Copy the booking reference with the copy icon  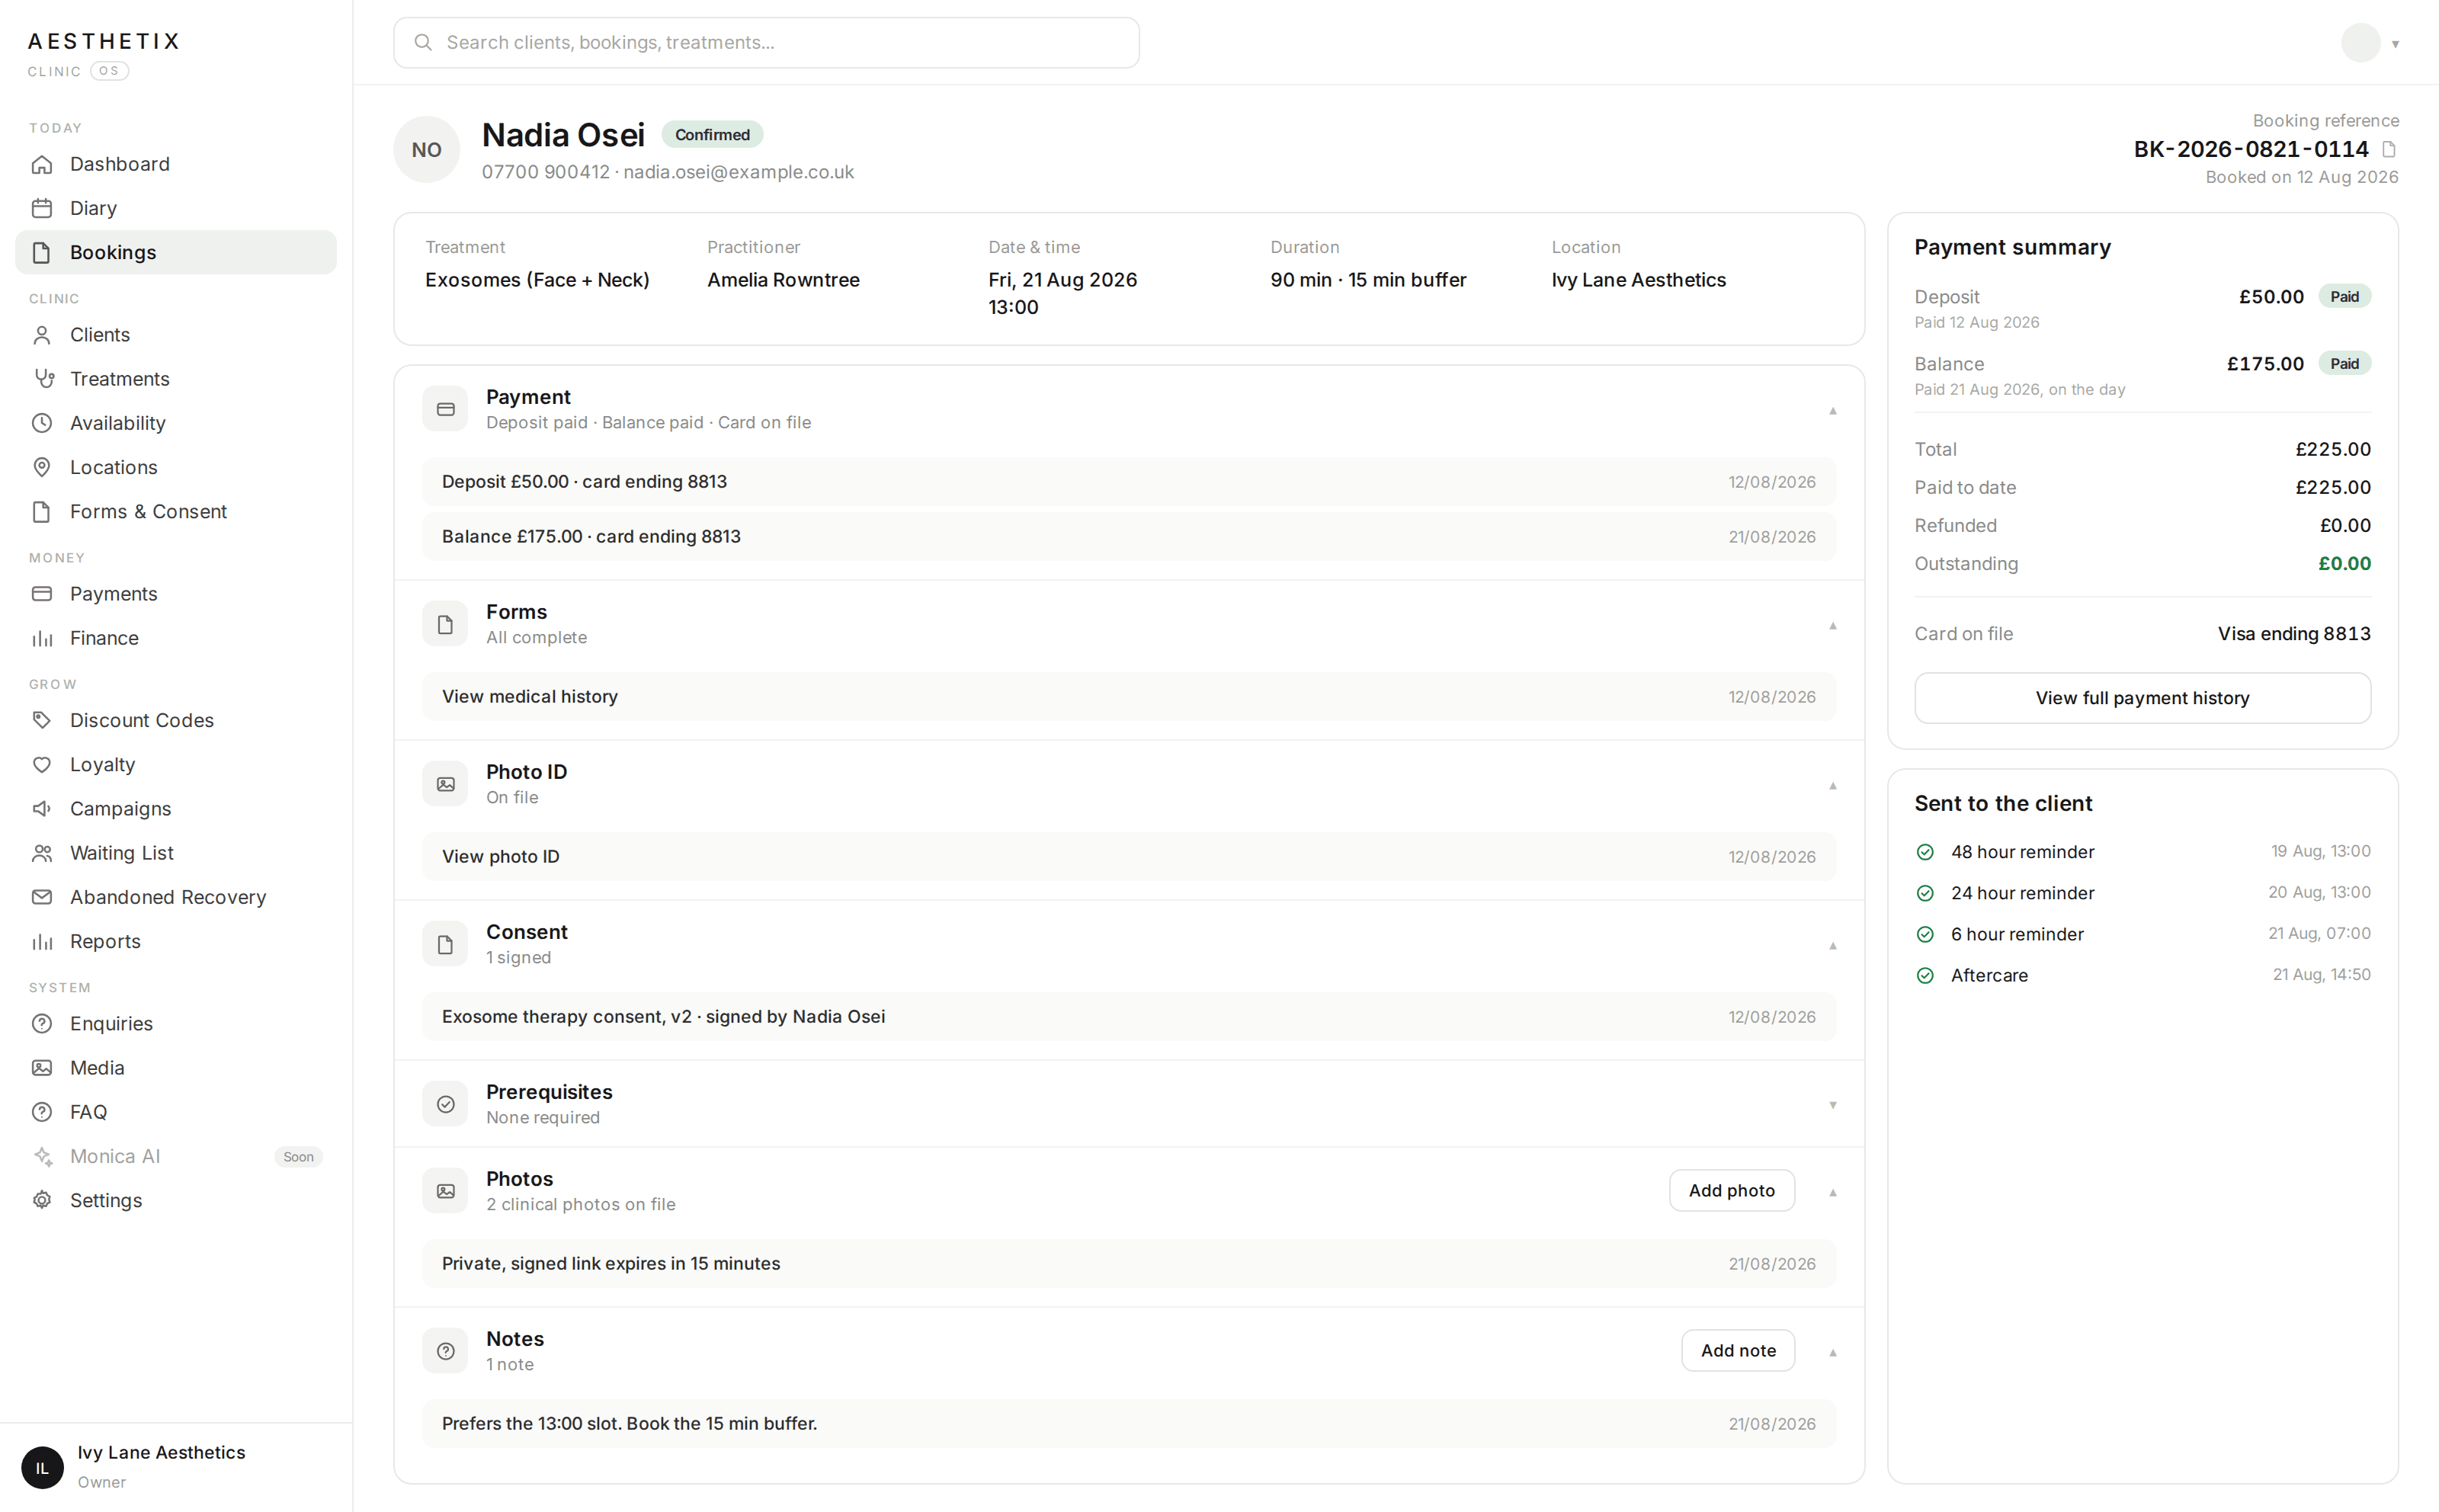(x=2388, y=149)
